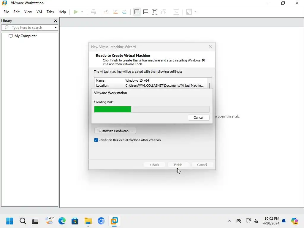Click the network display tray icon

(x=248, y=221)
